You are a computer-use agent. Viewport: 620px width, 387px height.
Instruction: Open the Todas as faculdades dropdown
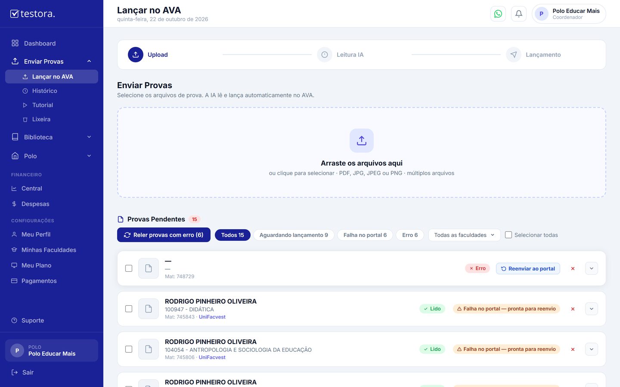click(x=464, y=235)
